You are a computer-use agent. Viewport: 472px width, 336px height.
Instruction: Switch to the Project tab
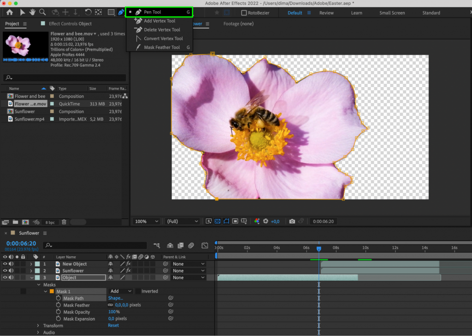(x=11, y=23)
